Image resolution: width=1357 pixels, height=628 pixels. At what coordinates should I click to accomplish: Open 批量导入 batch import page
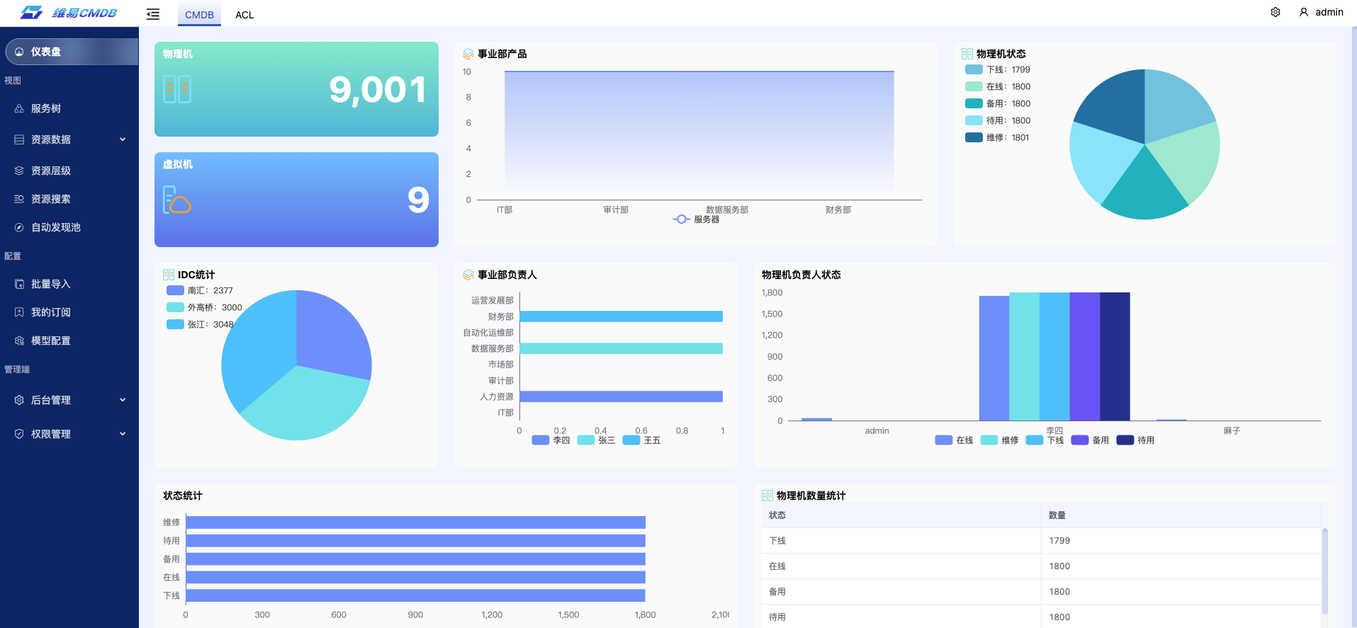[50, 284]
